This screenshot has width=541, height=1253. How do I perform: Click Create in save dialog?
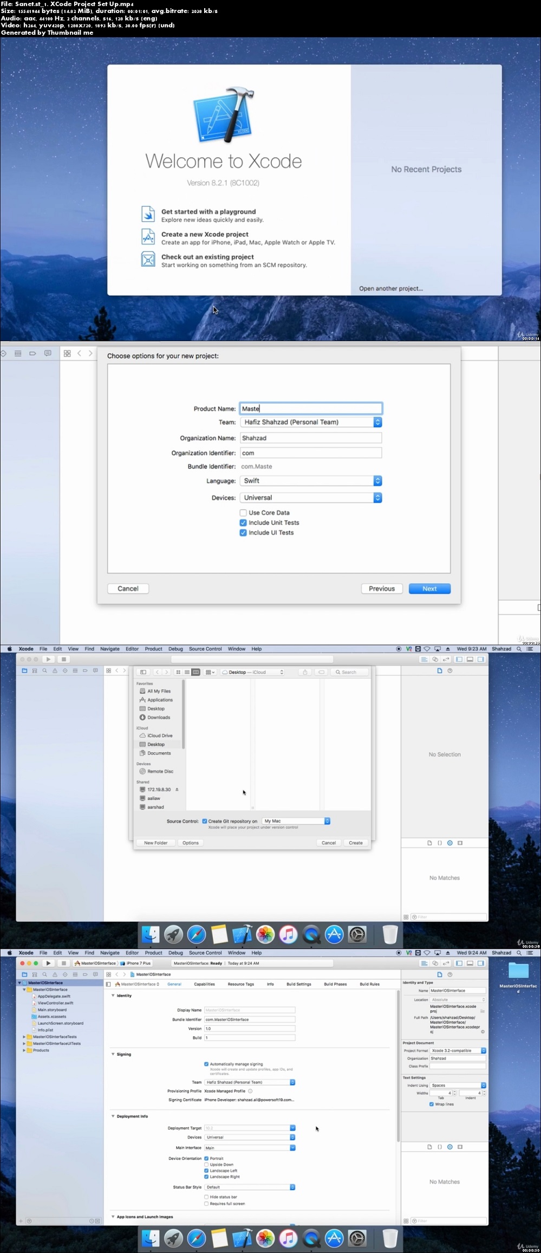(x=356, y=843)
